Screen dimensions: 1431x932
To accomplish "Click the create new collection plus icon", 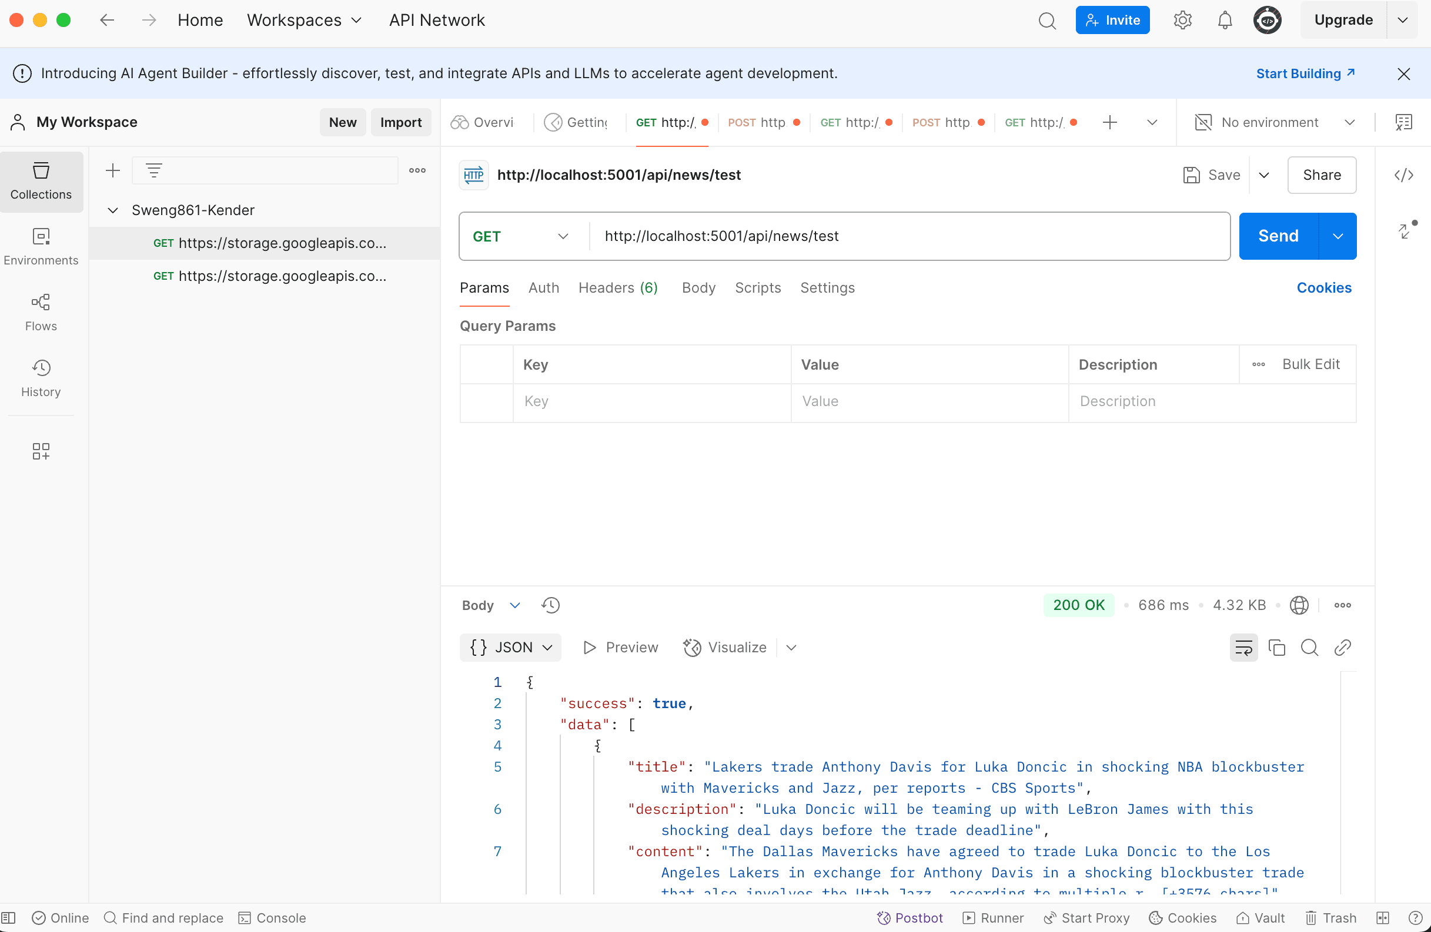I will click(112, 170).
